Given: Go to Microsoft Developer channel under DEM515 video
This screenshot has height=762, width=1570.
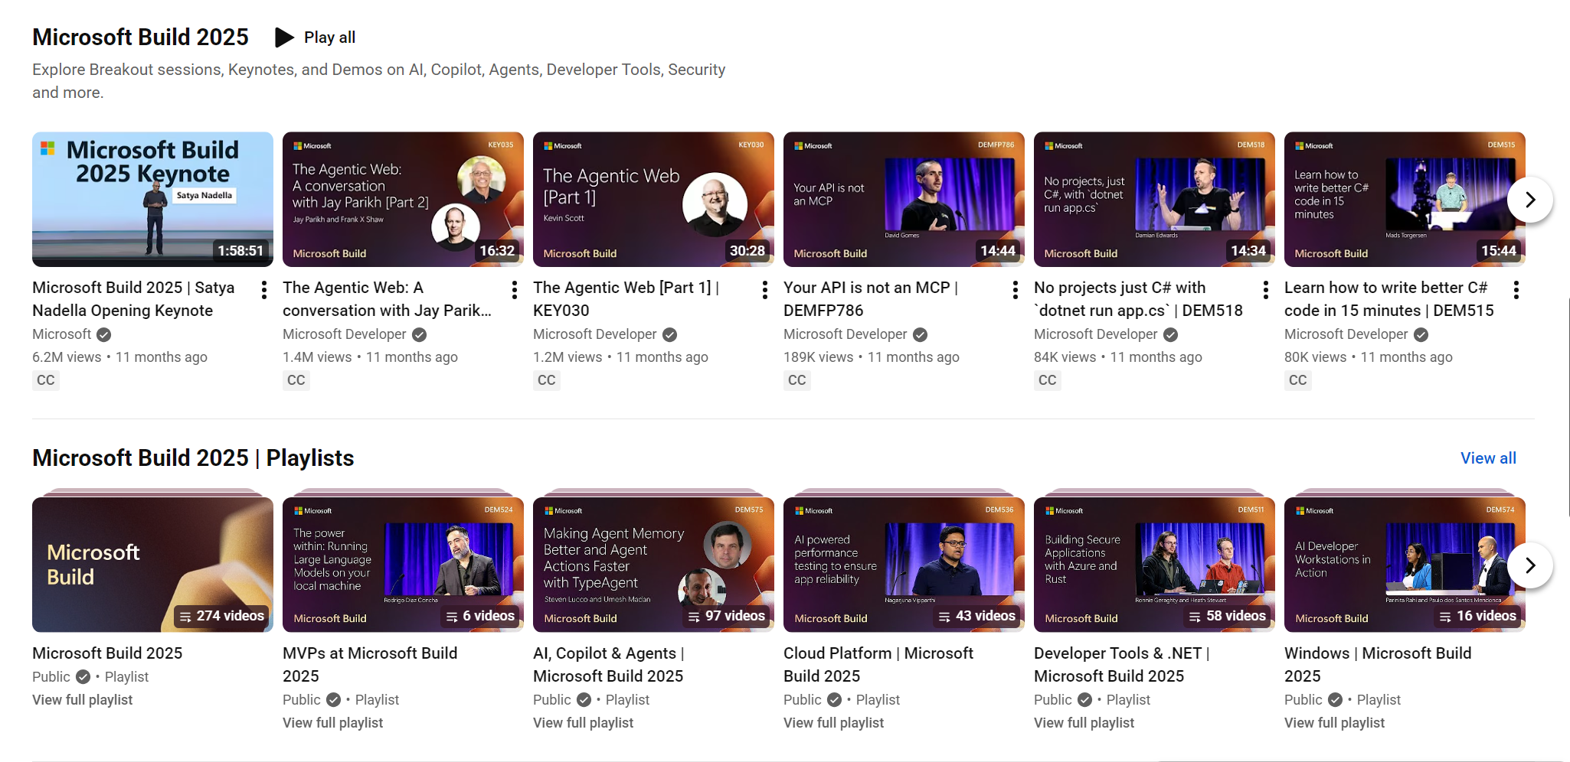Looking at the screenshot, I should 1346,334.
